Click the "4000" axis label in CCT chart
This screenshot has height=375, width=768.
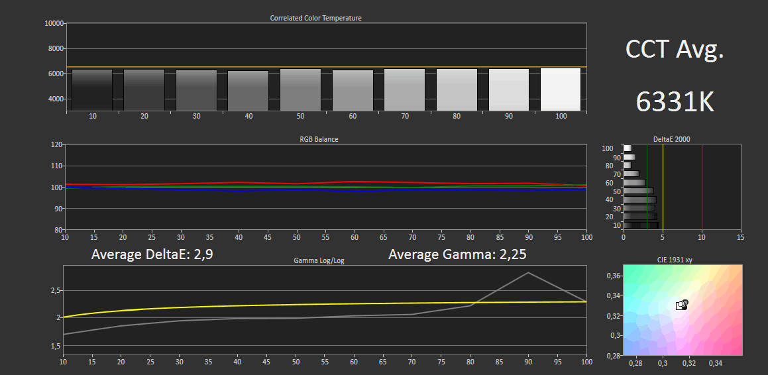point(56,99)
